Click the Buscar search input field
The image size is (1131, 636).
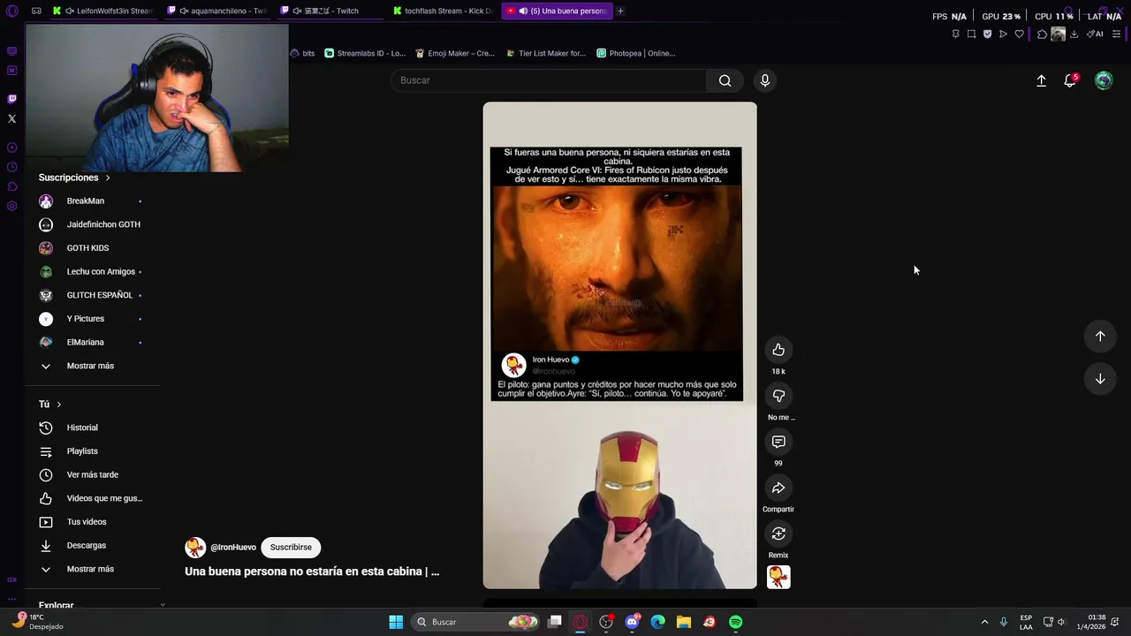point(549,80)
